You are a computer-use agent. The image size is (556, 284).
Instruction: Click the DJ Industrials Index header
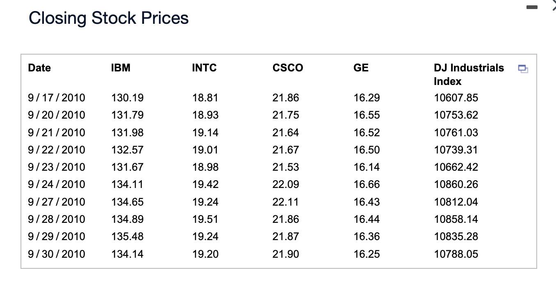click(469, 74)
